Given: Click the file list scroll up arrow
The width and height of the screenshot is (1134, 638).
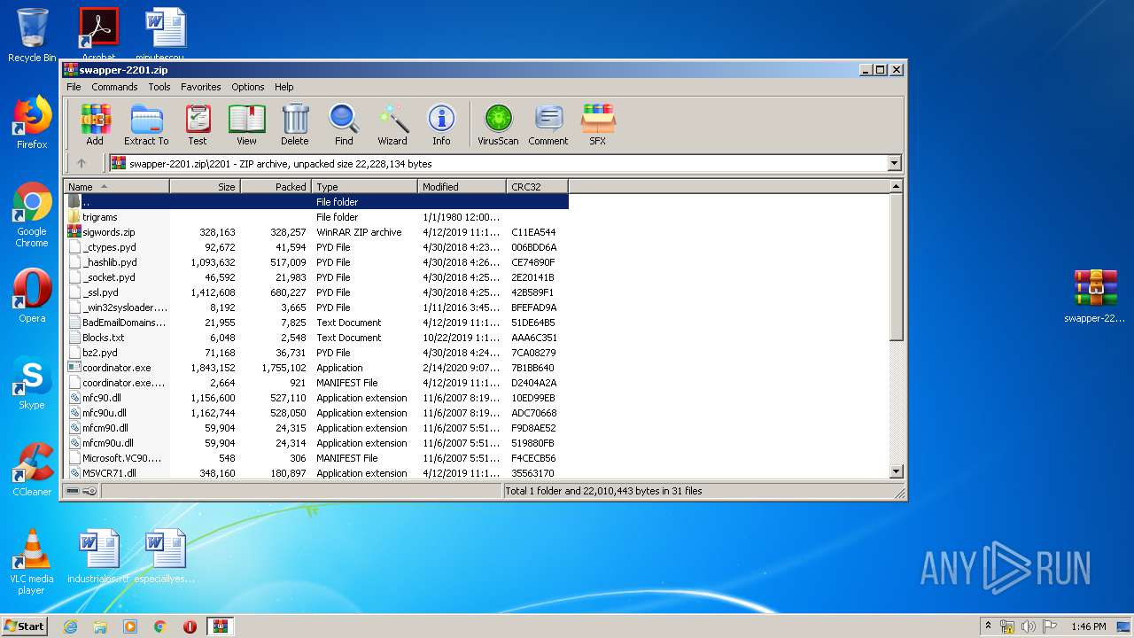Looking at the screenshot, I should 896,186.
